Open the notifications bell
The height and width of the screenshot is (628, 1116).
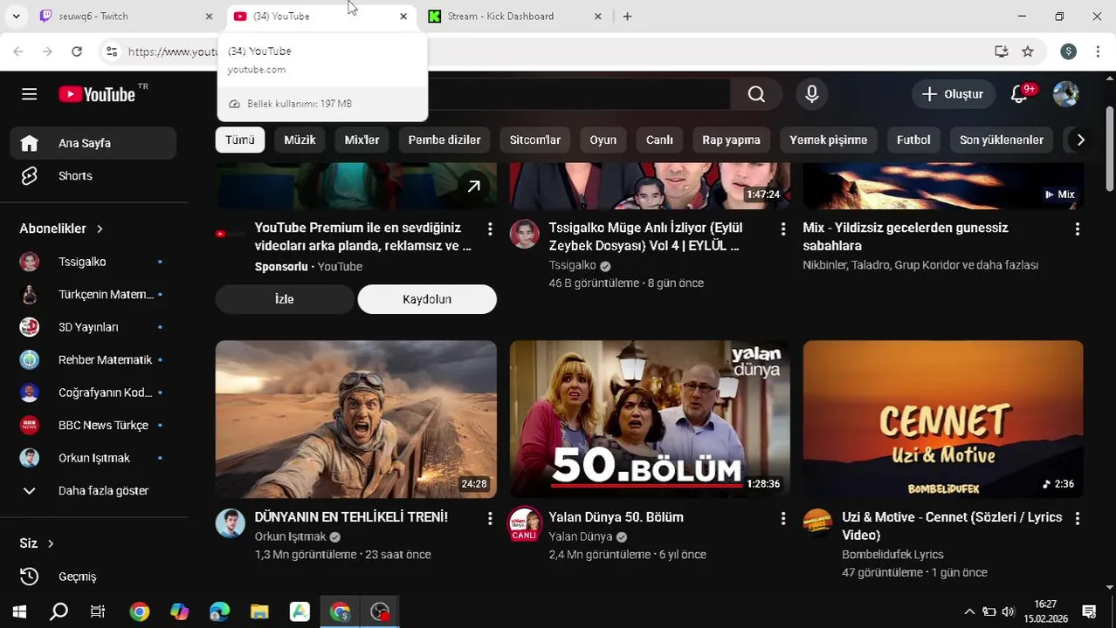(1019, 94)
